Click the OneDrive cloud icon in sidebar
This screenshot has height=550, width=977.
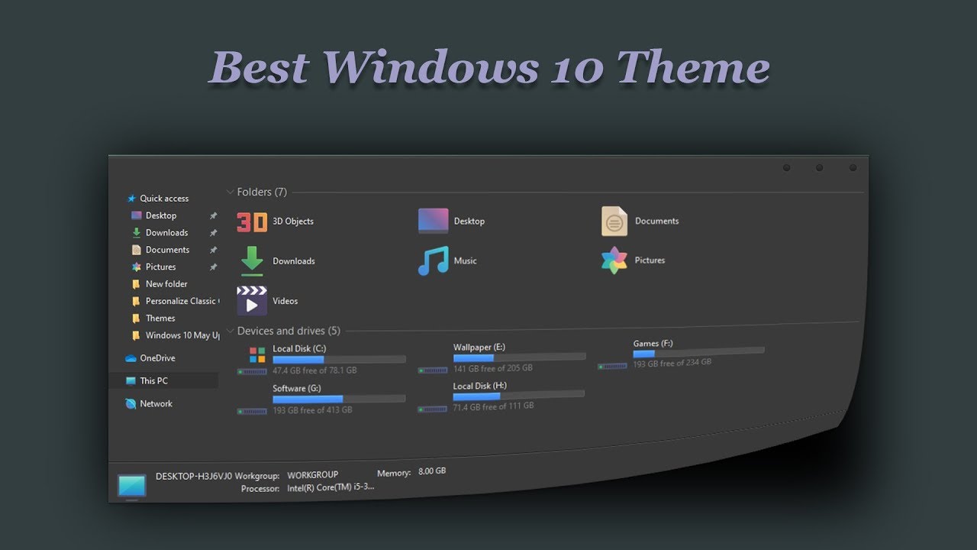pyautogui.click(x=131, y=358)
